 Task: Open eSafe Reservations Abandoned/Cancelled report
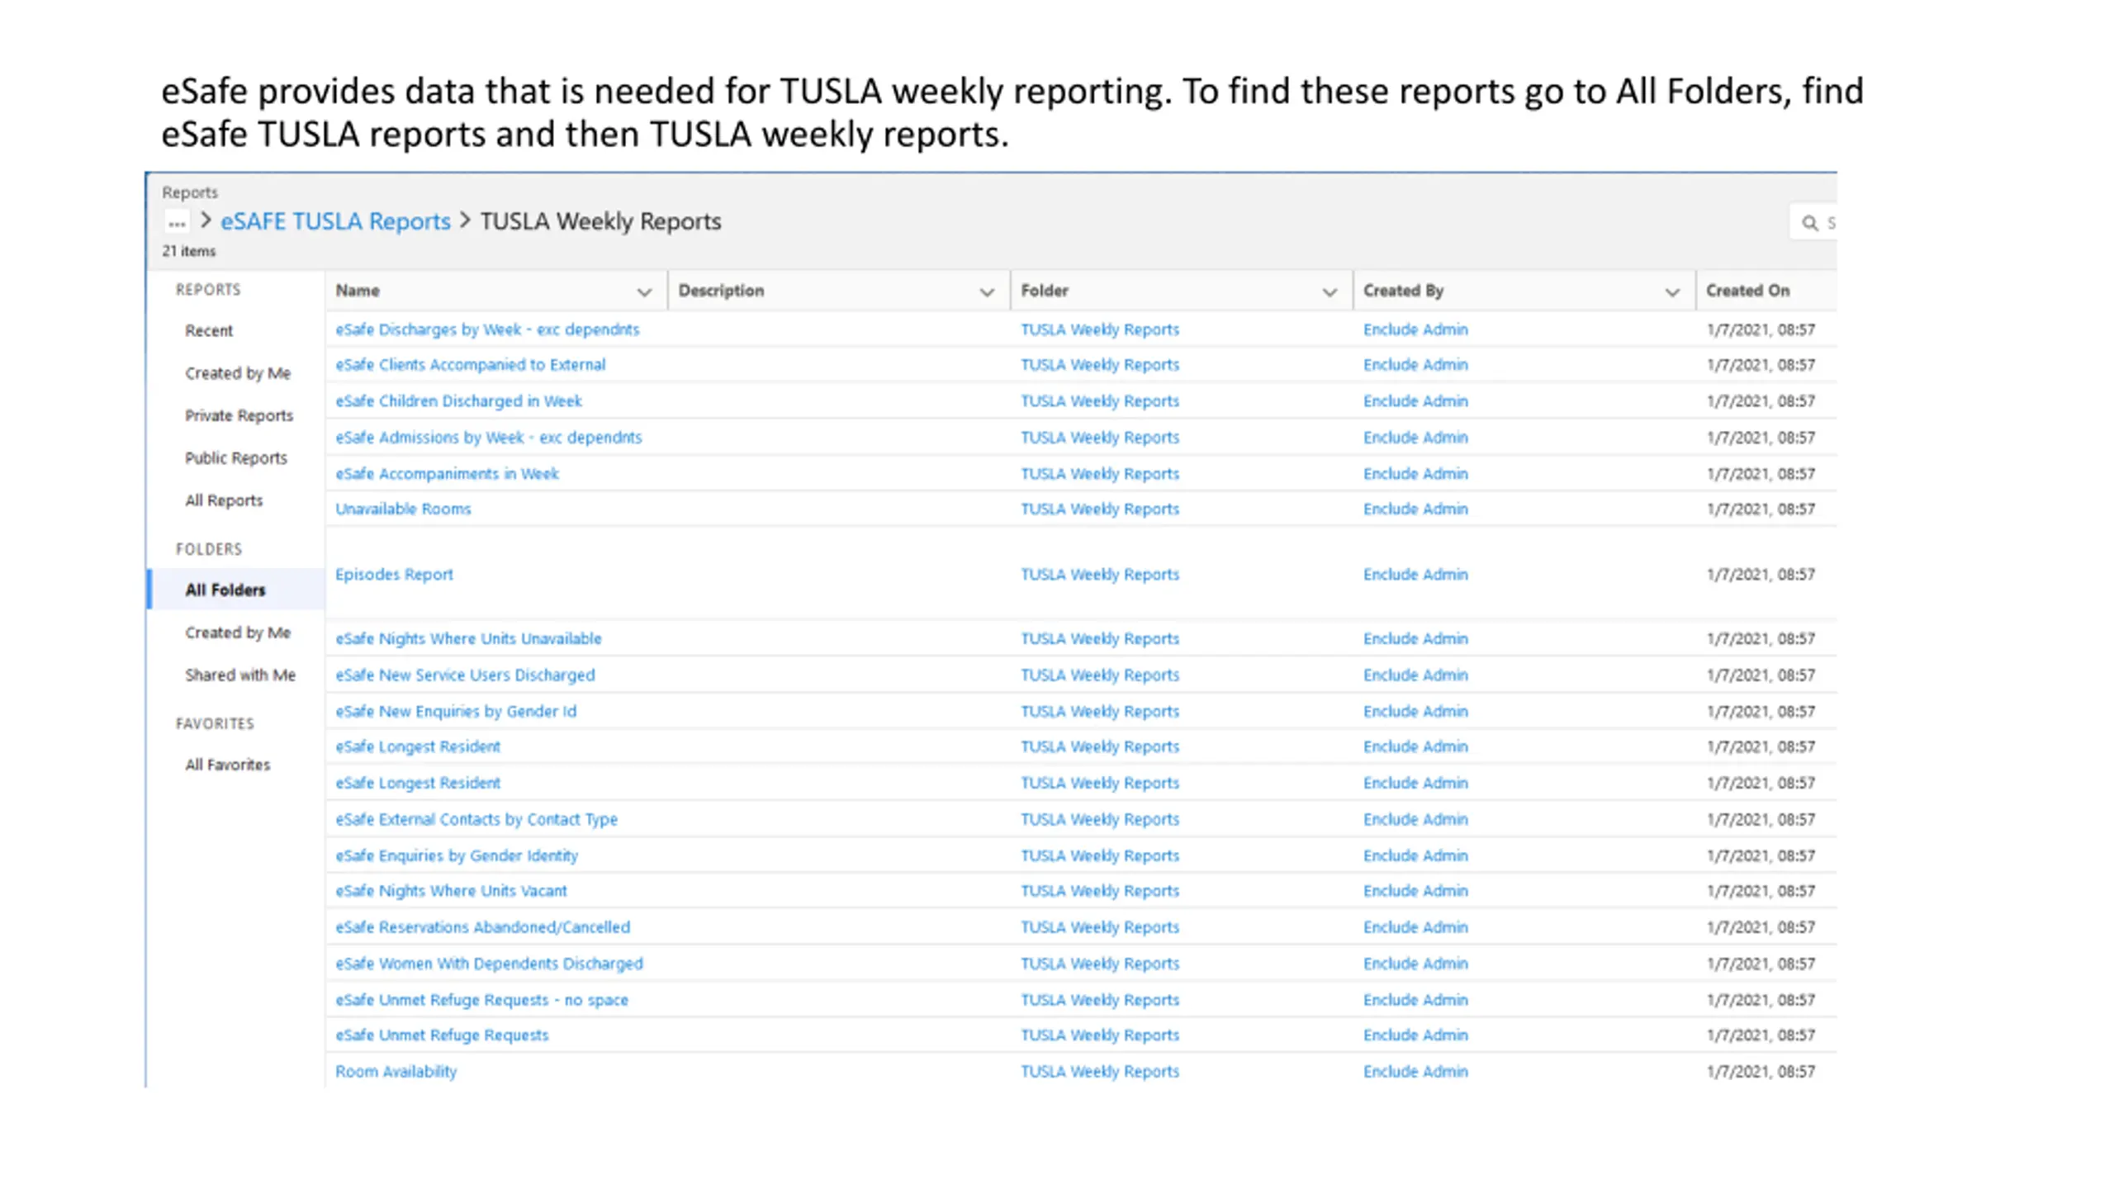click(x=482, y=928)
